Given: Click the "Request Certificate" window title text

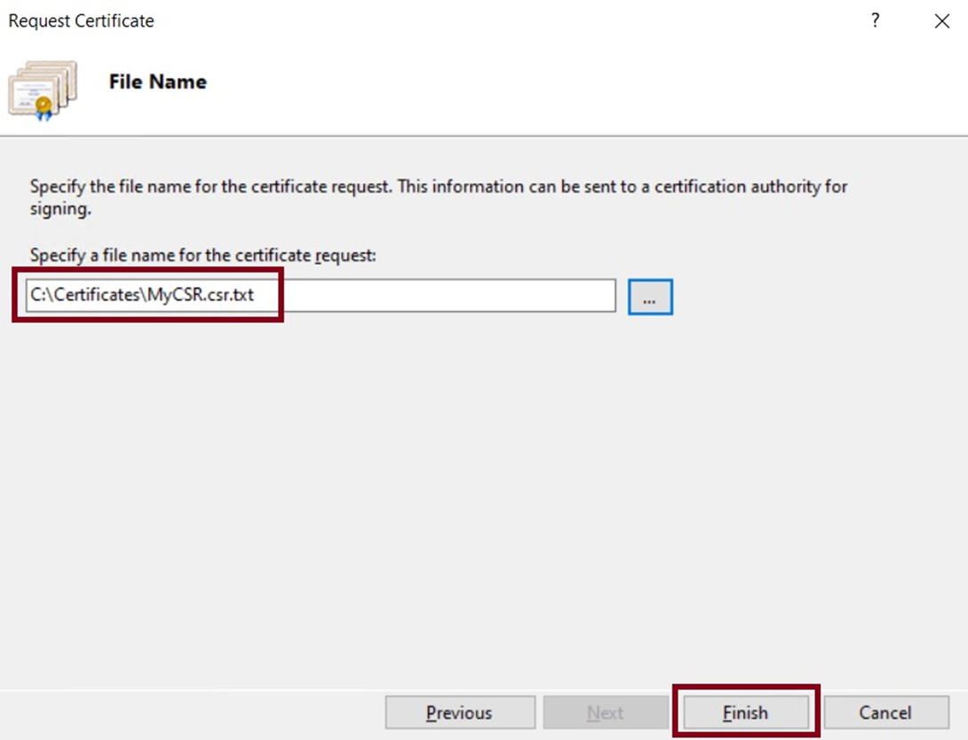Looking at the screenshot, I should [81, 20].
